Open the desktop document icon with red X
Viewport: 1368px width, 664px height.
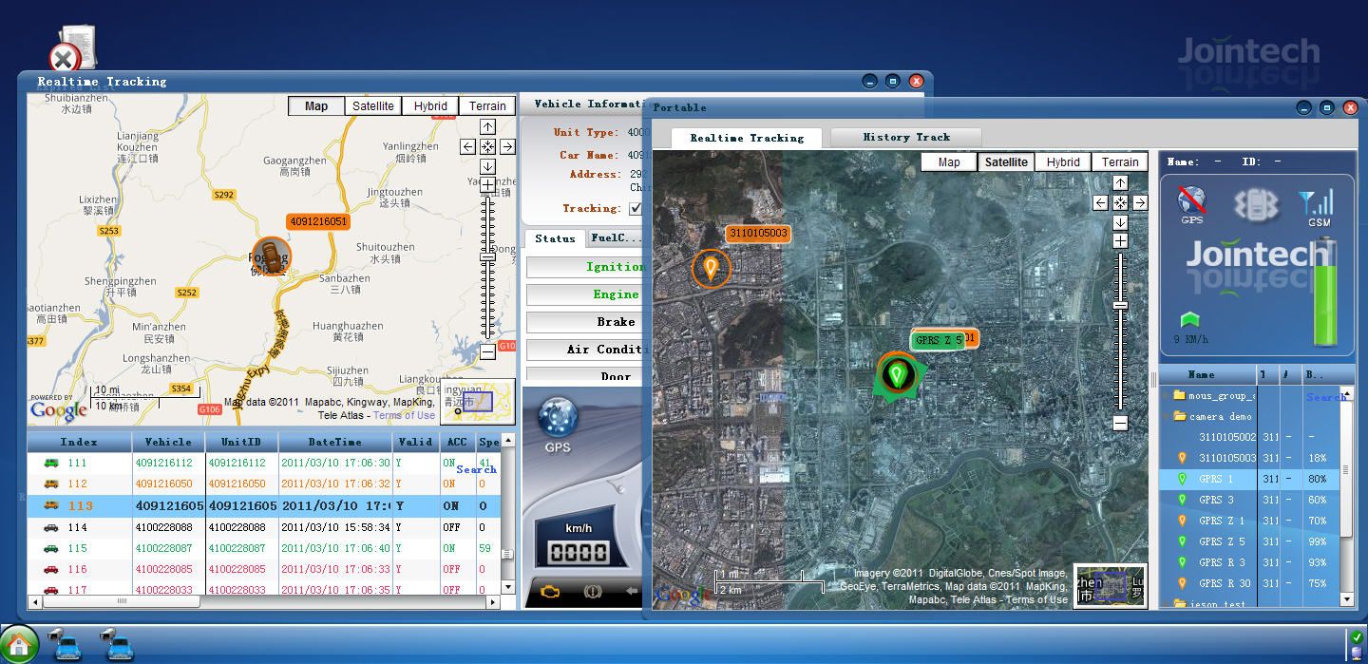(72, 49)
